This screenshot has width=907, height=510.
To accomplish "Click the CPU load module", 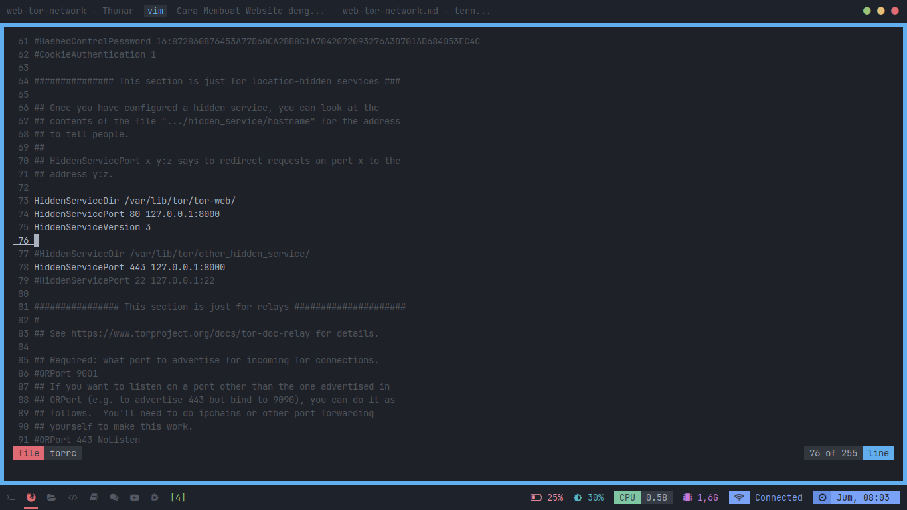I will click(x=643, y=497).
